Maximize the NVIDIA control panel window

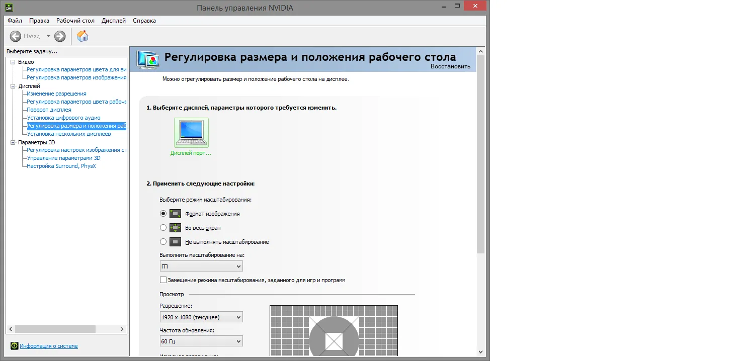point(457,6)
